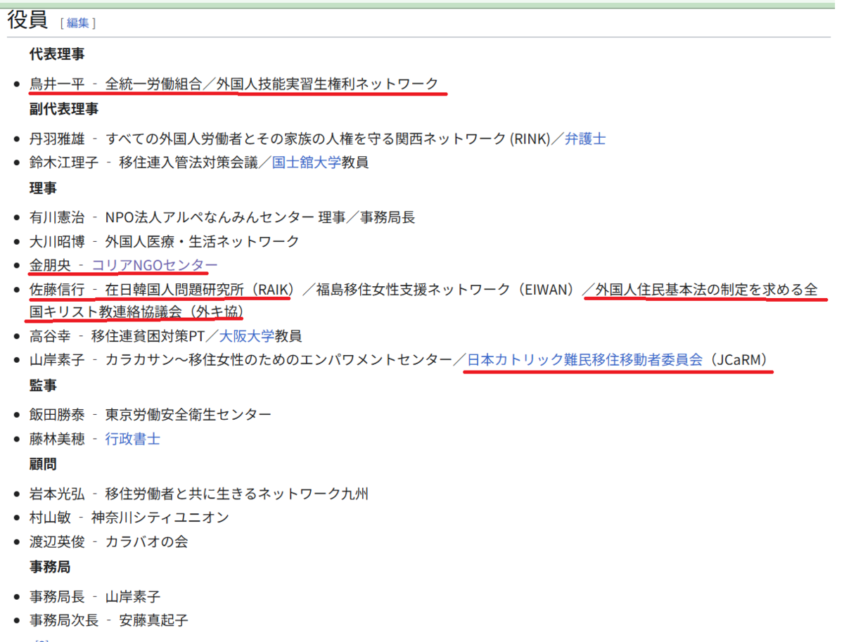The width and height of the screenshot is (844, 642).
Task: Click the 事務局長 row label
Action: [57, 596]
